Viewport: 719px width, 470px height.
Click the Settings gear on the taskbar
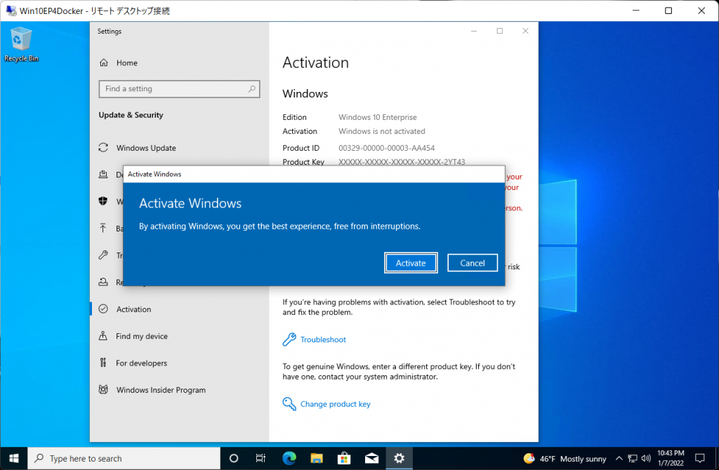(399, 458)
